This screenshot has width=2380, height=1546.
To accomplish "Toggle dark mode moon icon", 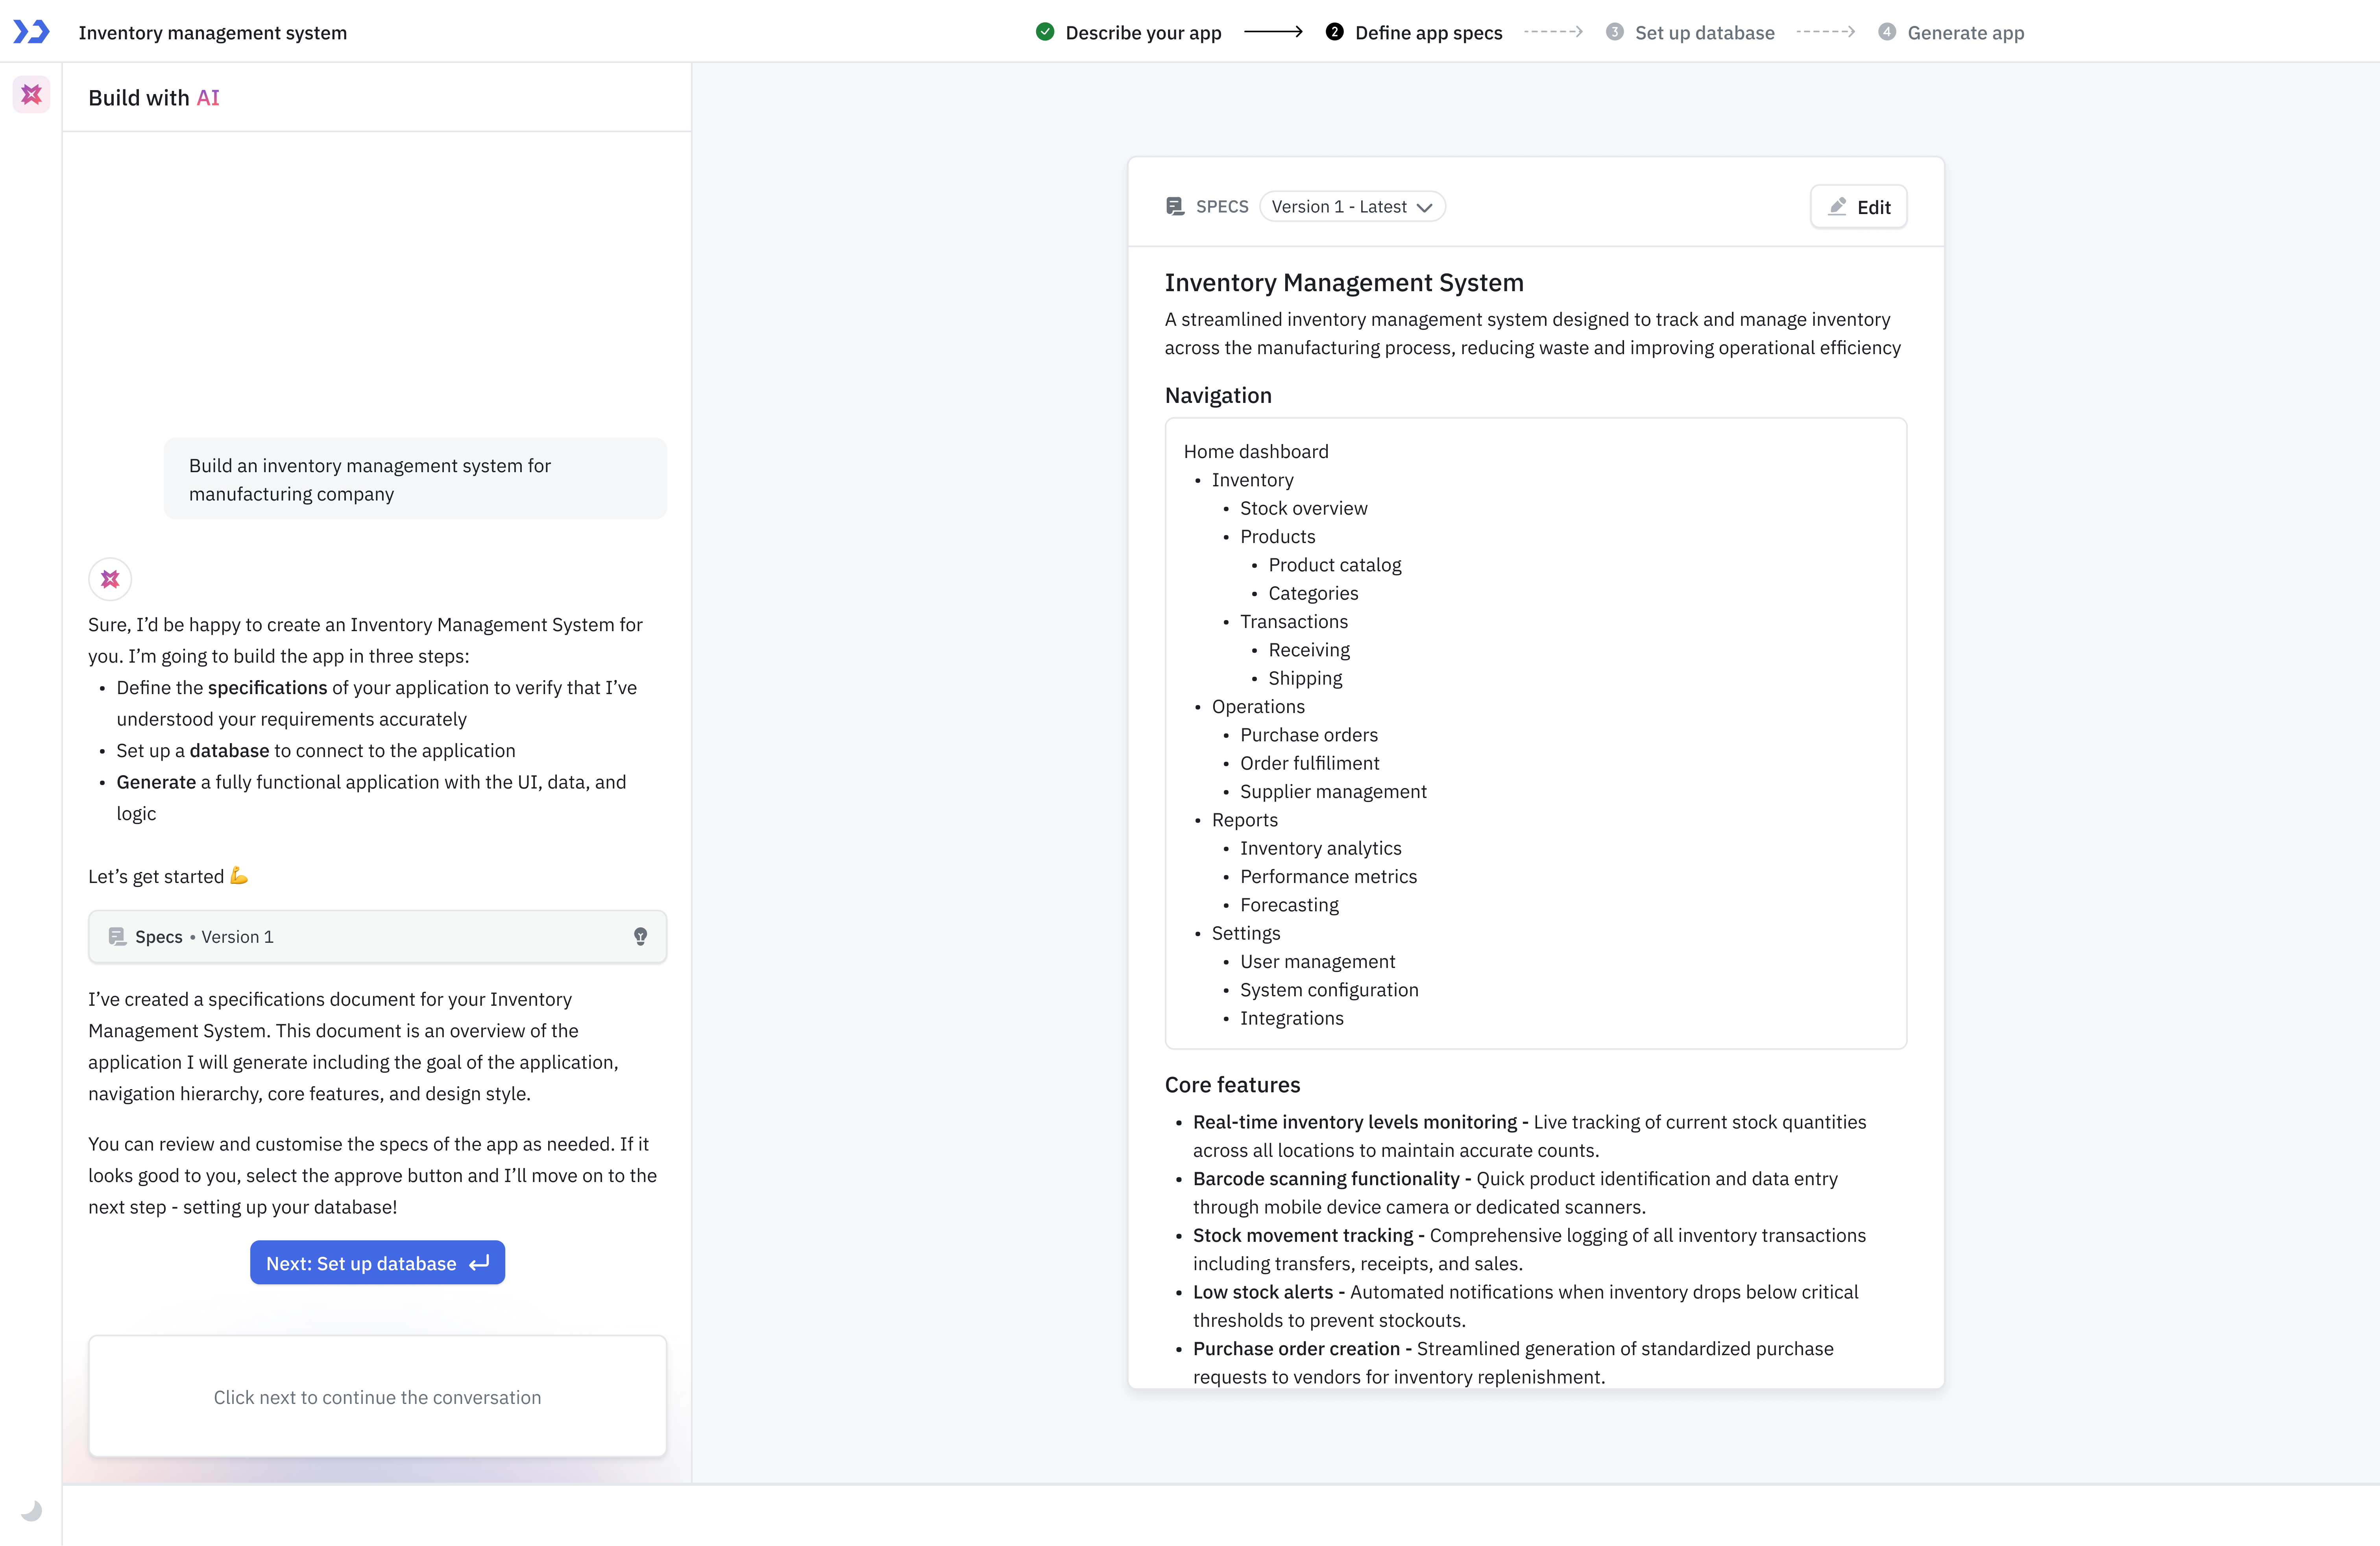I will 31,1510.
